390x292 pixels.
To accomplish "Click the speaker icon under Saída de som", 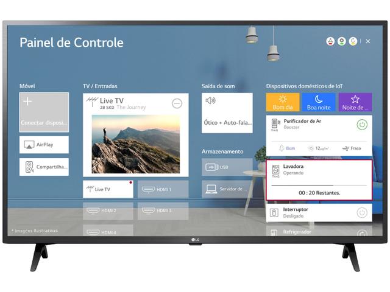I will (x=211, y=101).
